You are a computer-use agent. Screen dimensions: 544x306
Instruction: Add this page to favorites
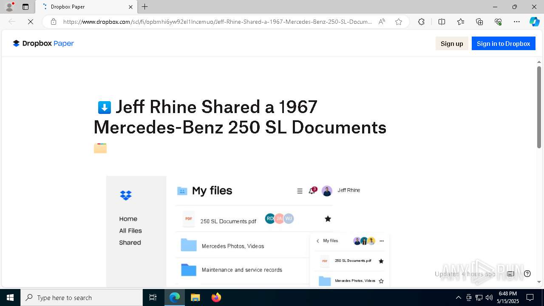[399, 22]
